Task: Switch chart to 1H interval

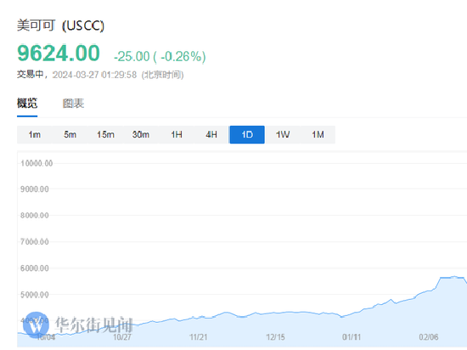Action: (177, 134)
